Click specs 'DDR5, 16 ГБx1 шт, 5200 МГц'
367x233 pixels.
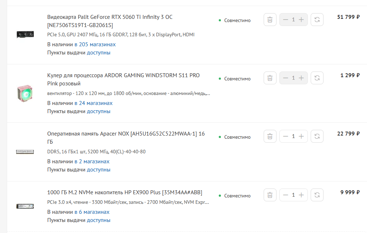click(x=97, y=152)
